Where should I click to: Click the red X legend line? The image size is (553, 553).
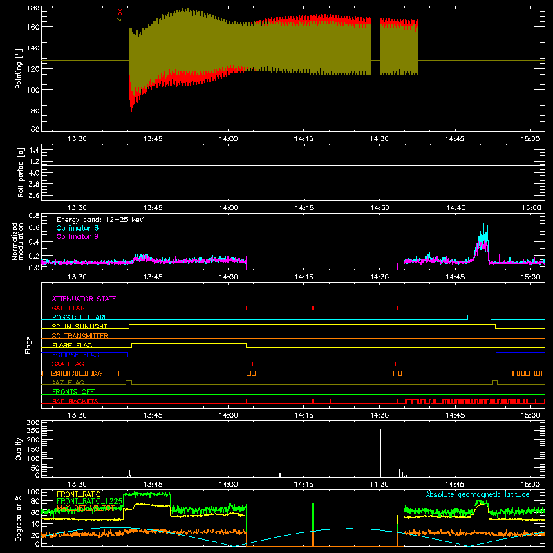point(82,15)
